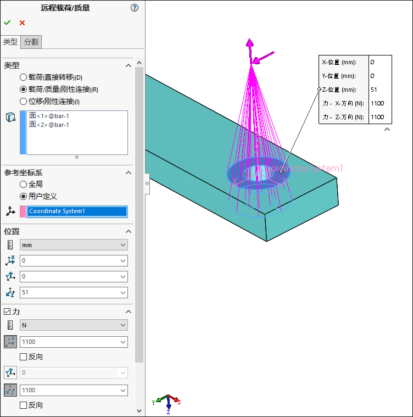Image resolution: width=413 pixels, height=417 pixels.
Task: Confirm with the green checkmark OK icon
Action: point(7,23)
